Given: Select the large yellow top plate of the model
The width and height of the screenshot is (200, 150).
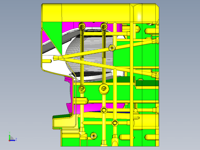Looking at the screenshot, I should coord(100,13).
